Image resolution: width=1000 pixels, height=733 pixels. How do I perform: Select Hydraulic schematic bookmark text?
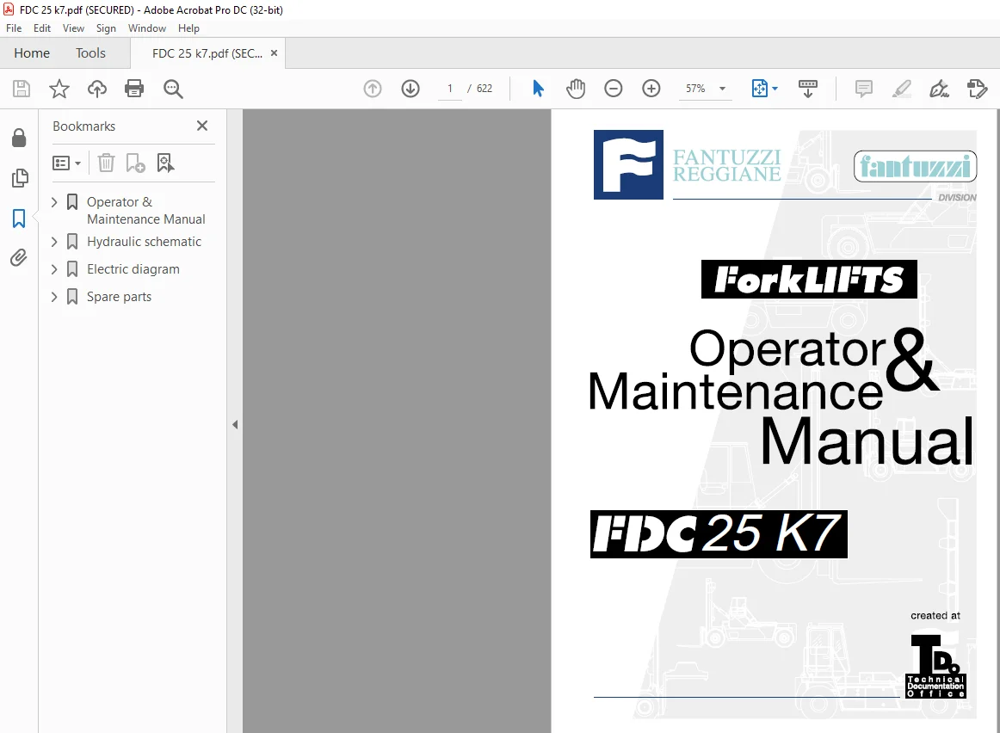(x=144, y=242)
